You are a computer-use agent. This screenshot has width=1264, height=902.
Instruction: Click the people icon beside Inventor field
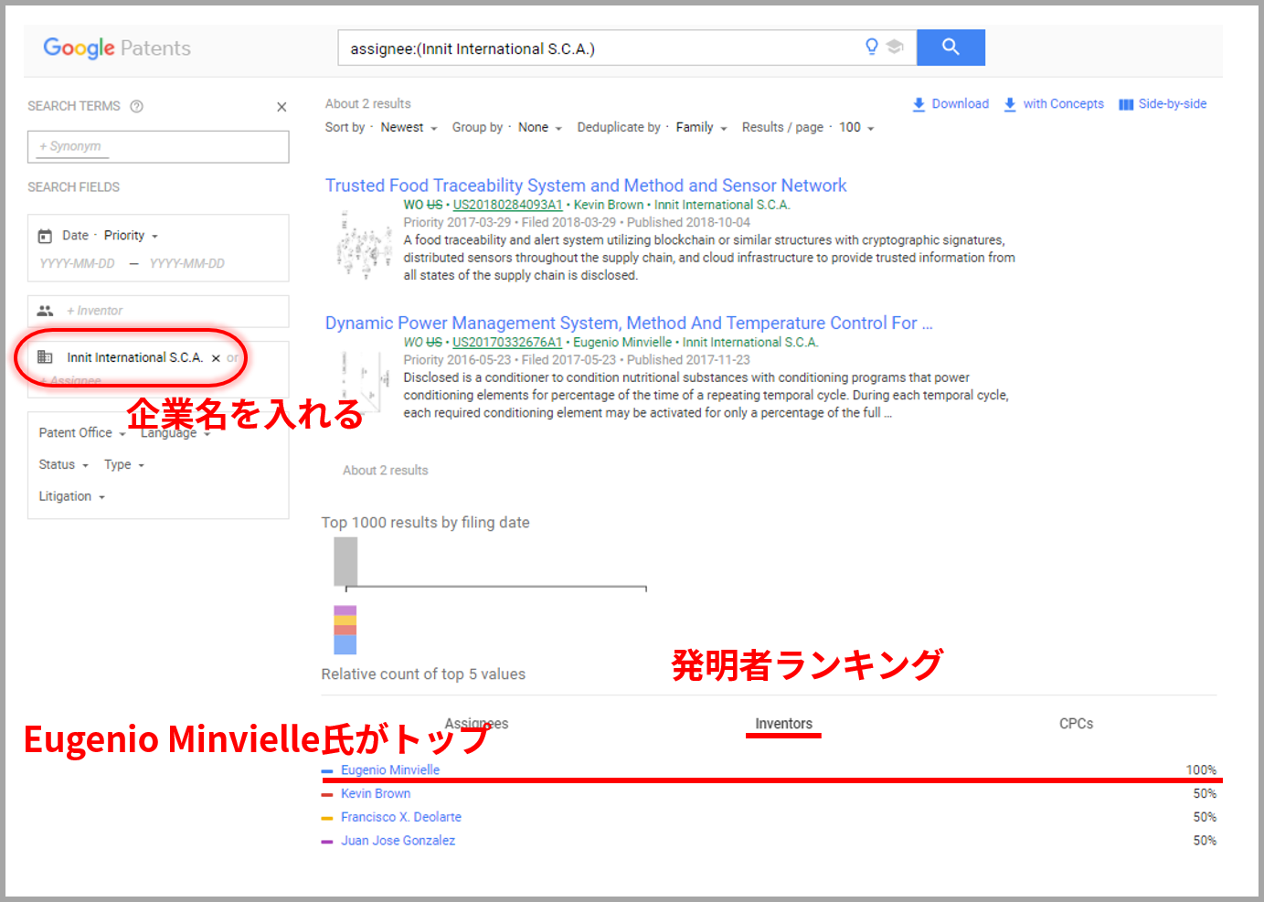45,311
